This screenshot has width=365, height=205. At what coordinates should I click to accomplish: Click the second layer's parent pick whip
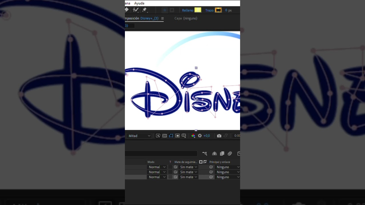211,172
